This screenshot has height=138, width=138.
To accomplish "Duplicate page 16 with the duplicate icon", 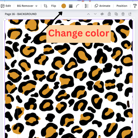I will (116, 14).
